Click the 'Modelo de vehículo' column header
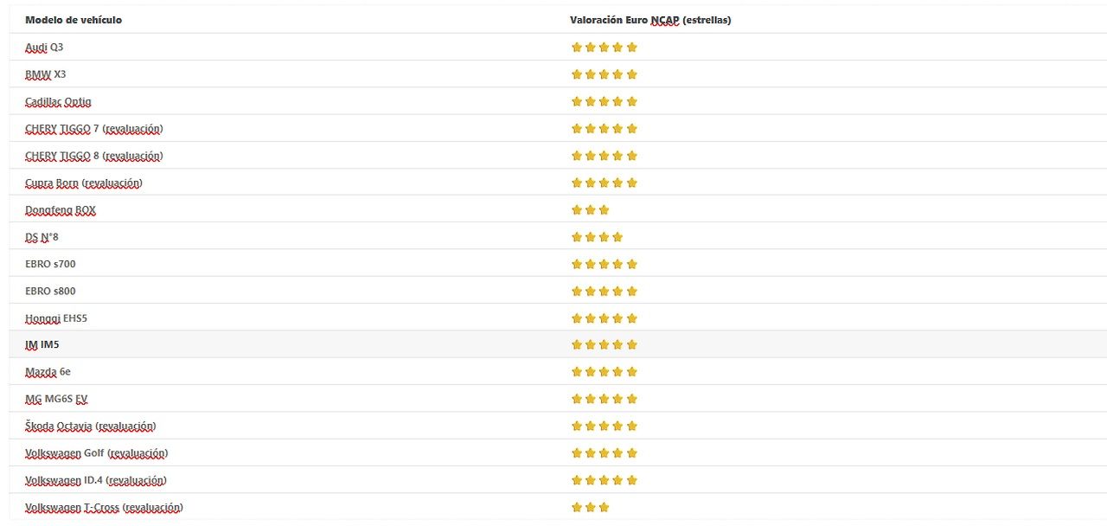The image size is (1107, 526). click(x=74, y=20)
